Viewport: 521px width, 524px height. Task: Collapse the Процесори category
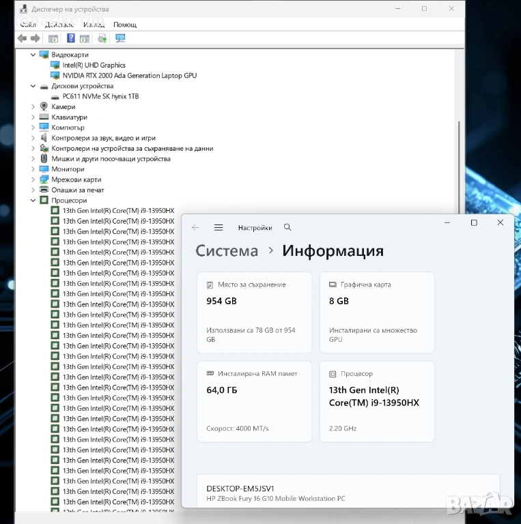pos(33,201)
